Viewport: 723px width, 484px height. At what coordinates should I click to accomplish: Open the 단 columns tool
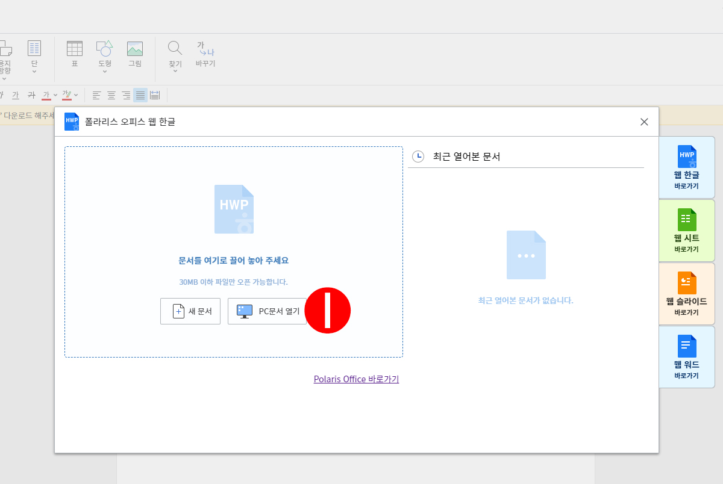[x=34, y=53]
